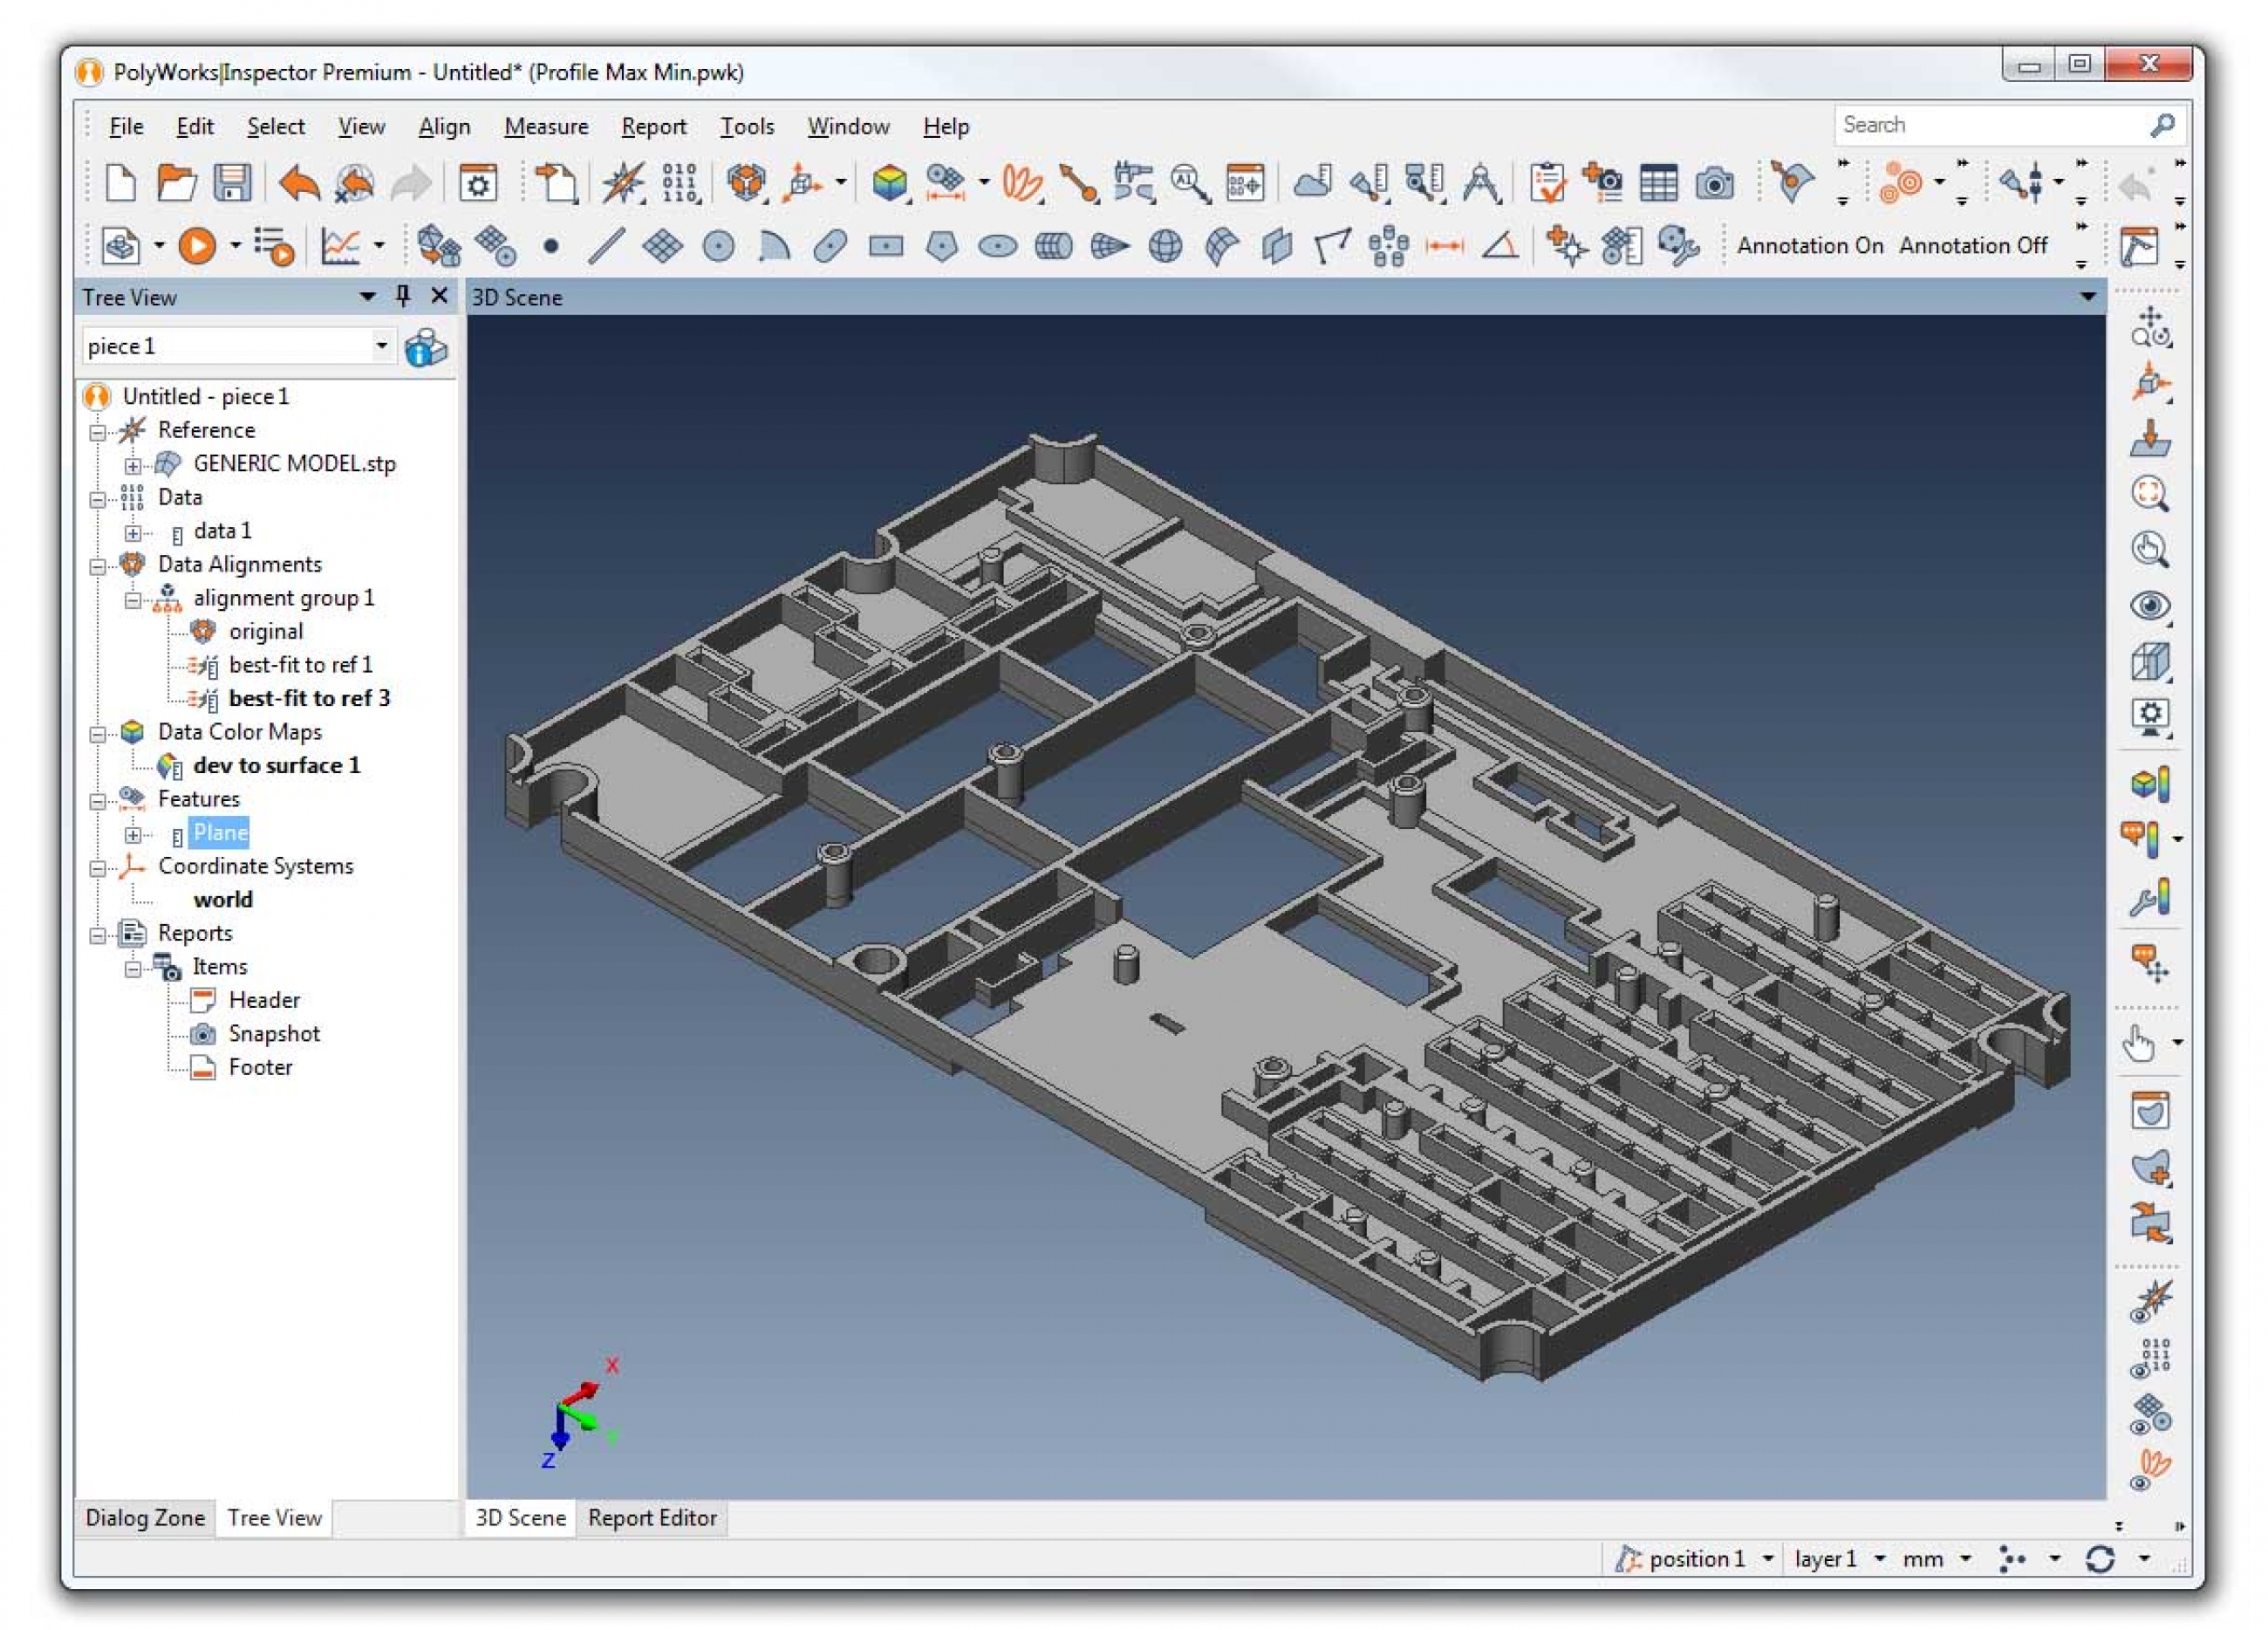Screen dimensions: 2268x1630
Task: Switch to the Report Editor tab
Action: pyautogui.click(x=652, y=1518)
